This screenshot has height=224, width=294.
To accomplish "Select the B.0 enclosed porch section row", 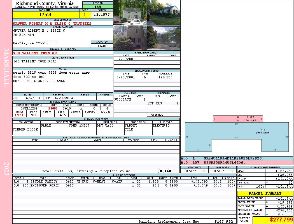I will (x=124, y=185).
